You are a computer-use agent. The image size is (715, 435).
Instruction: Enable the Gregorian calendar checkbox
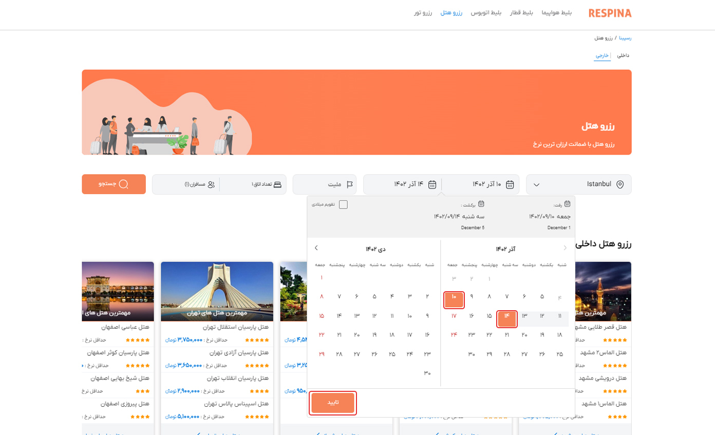(343, 204)
